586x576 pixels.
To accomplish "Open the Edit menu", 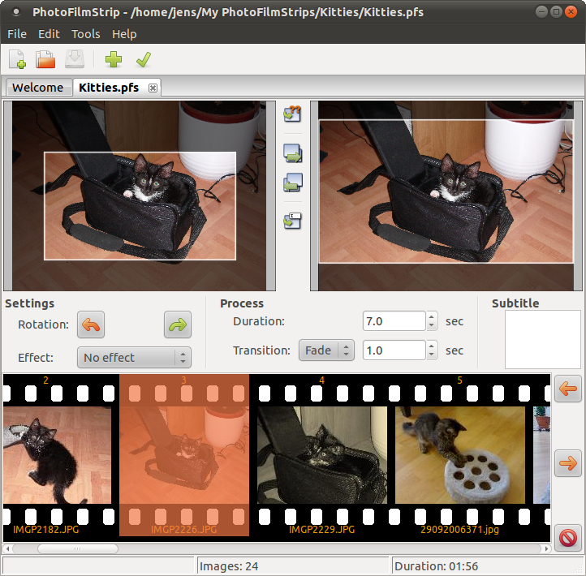I will click(x=49, y=34).
